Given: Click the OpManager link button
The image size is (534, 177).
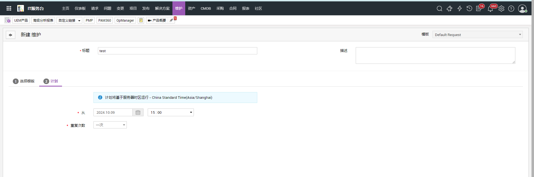Looking at the screenshot, I should pyautogui.click(x=125, y=20).
